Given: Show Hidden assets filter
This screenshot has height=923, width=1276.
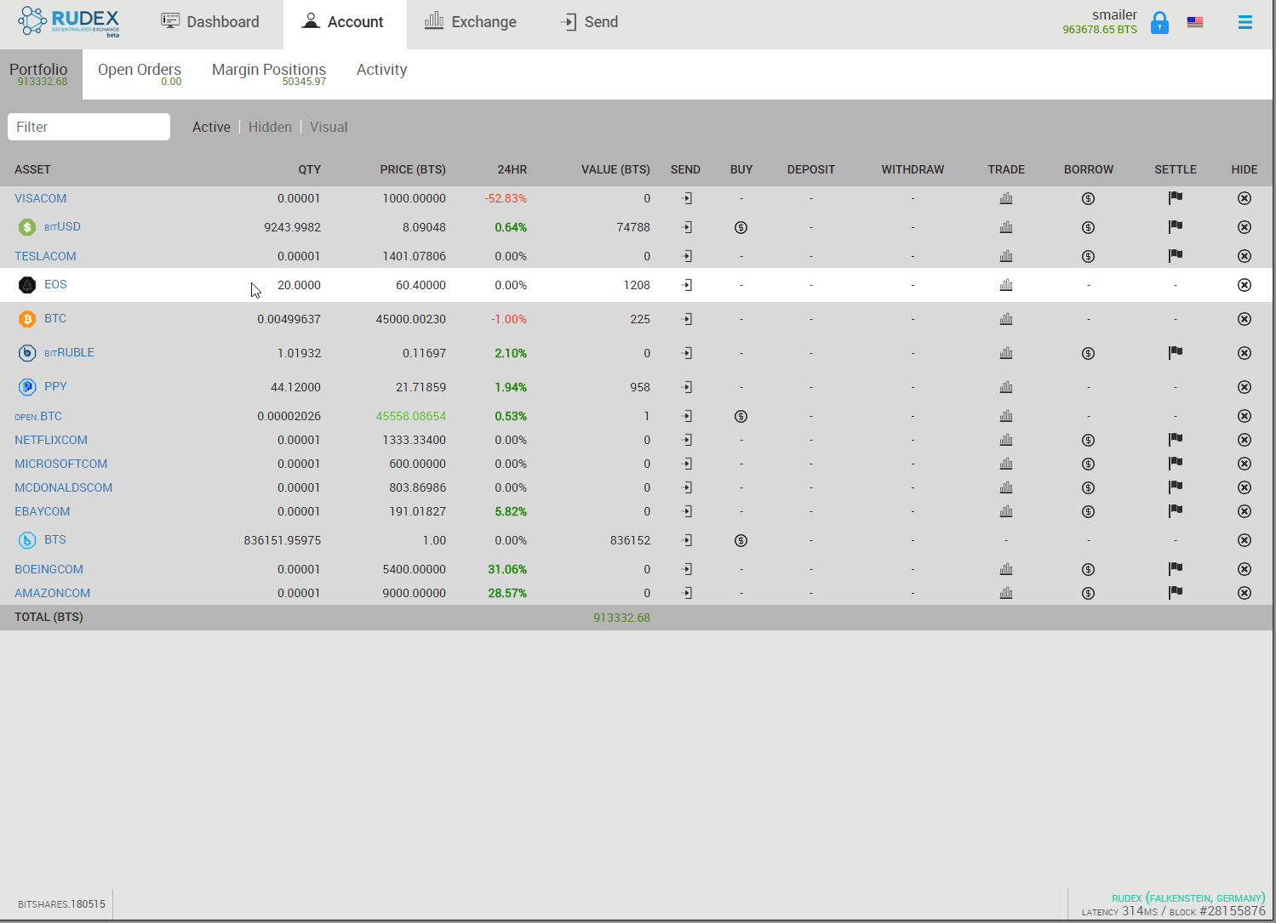Looking at the screenshot, I should [270, 127].
